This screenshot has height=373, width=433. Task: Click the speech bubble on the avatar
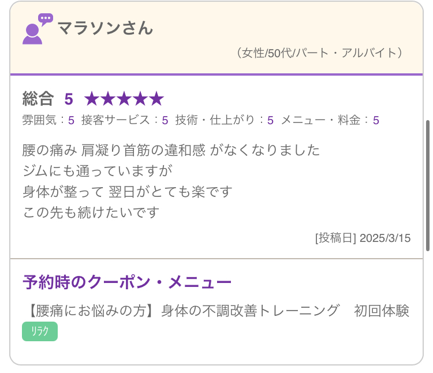click(46, 19)
